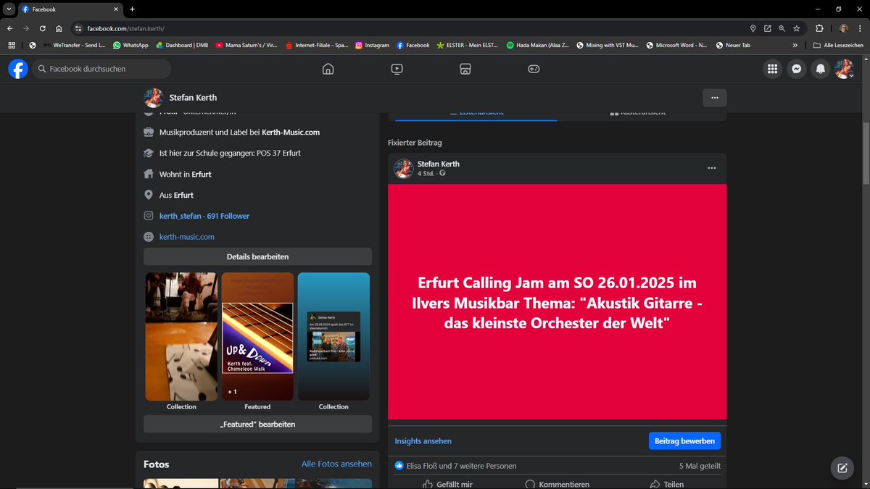Viewport: 870px width, 489px height.
Task: Open the Insights ansehen link
Action: click(x=423, y=440)
